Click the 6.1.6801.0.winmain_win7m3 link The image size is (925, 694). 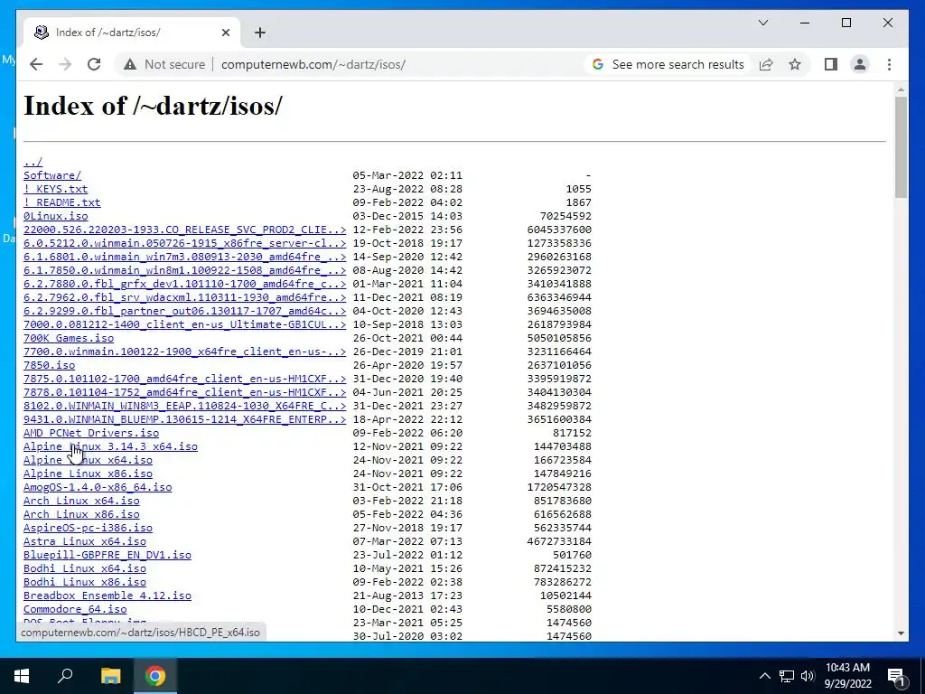tap(184, 257)
